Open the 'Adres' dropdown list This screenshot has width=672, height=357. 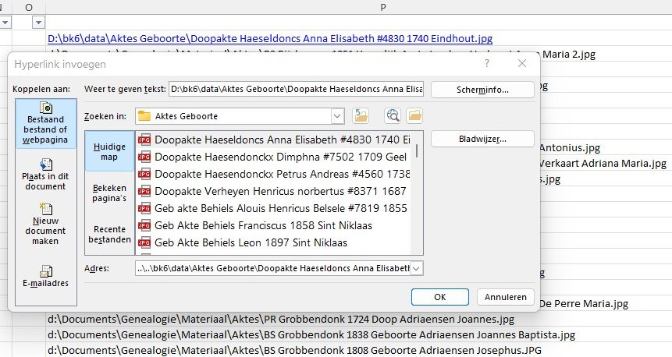(x=415, y=268)
